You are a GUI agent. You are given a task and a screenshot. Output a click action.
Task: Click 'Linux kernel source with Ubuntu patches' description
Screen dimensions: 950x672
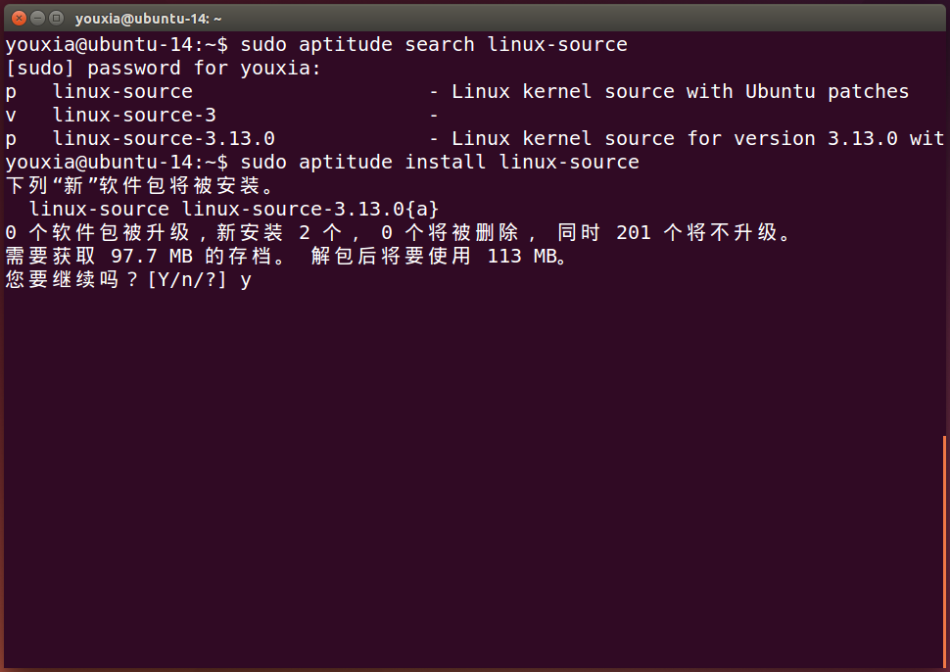click(x=680, y=91)
